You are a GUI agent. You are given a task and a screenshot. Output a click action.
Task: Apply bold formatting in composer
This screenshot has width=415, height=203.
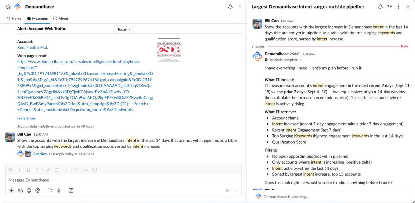tap(11, 170)
